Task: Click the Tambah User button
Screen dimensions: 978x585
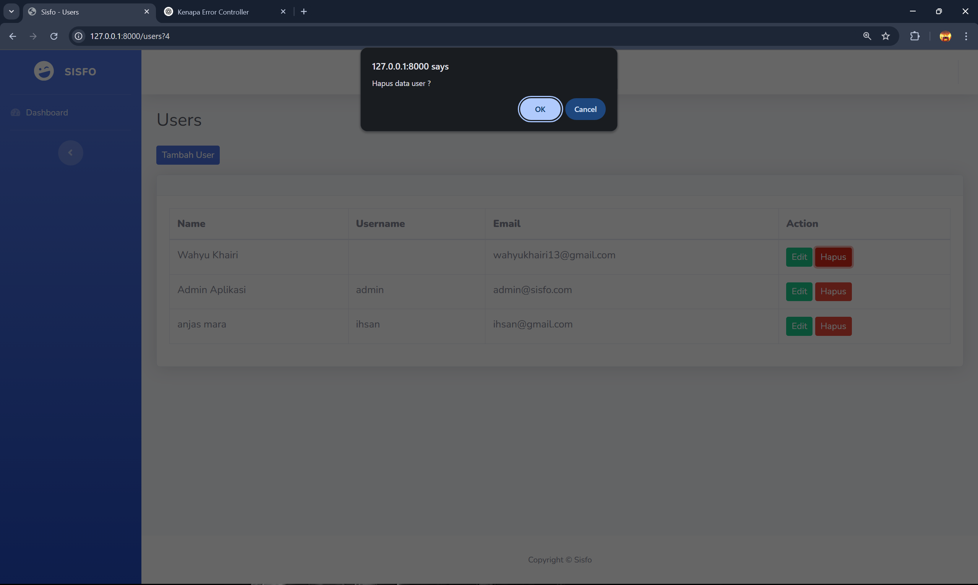Action: pos(188,155)
